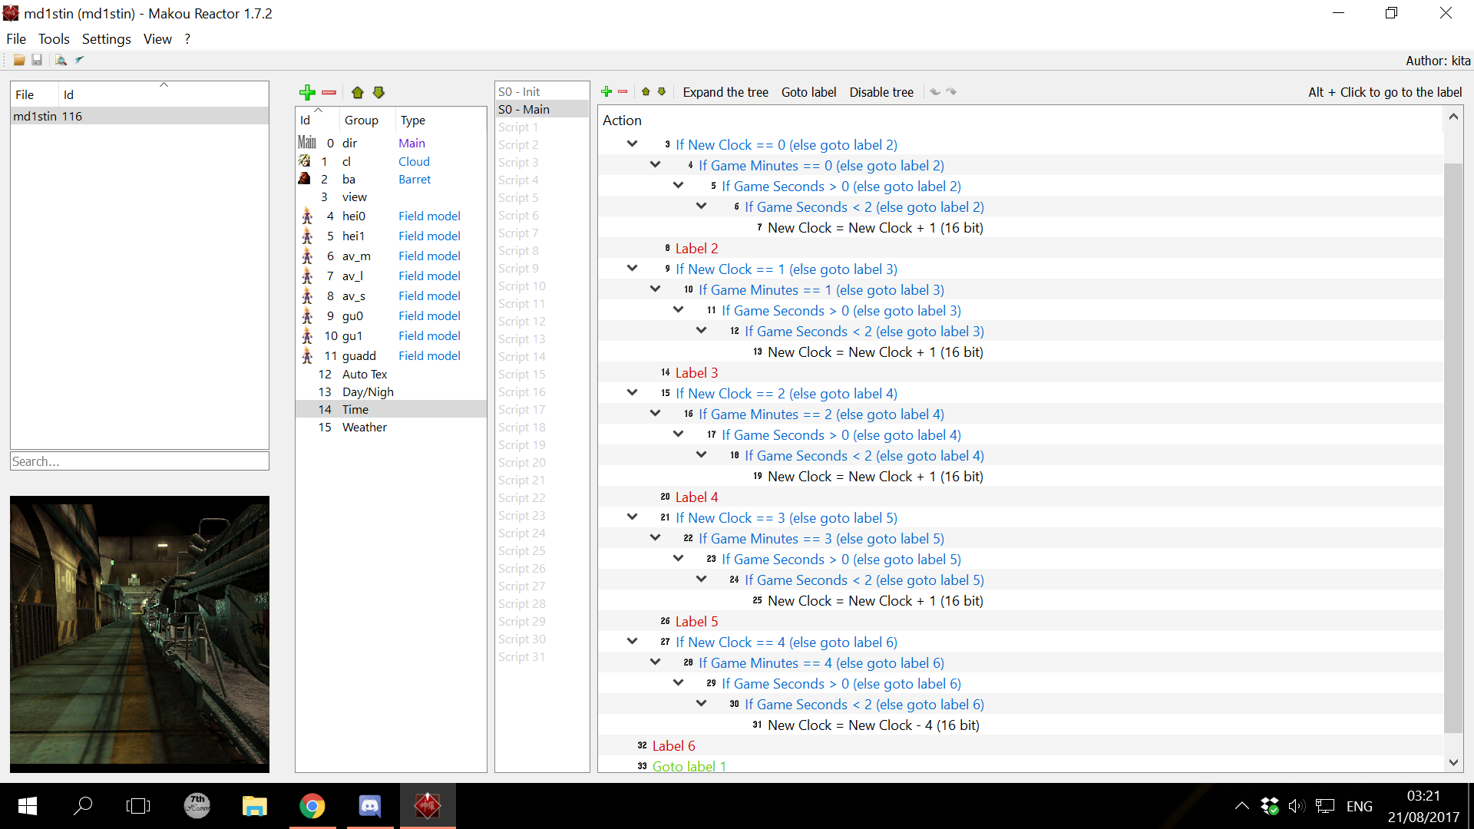Click the feather-shaped toolbar icon
1474x829 pixels.
tap(79, 60)
